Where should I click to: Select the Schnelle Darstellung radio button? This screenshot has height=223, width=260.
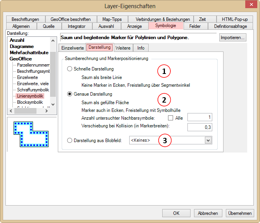click(70, 69)
